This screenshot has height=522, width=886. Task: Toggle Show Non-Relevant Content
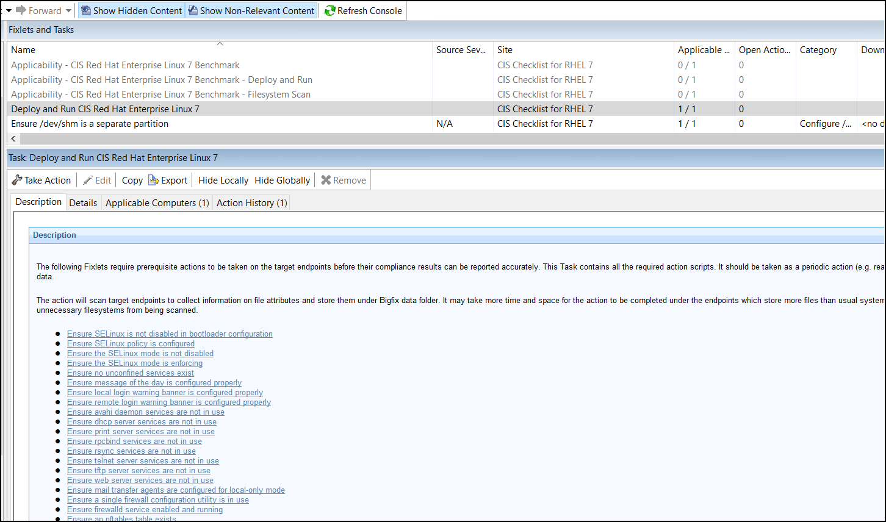point(251,10)
